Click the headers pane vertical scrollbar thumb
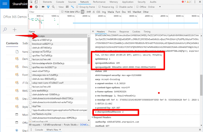Image resolution: width=203 pixels, height=132 pixels. click(x=201, y=85)
